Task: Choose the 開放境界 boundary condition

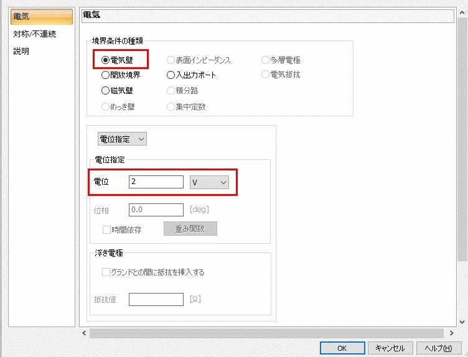Action: pyautogui.click(x=106, y=75)
